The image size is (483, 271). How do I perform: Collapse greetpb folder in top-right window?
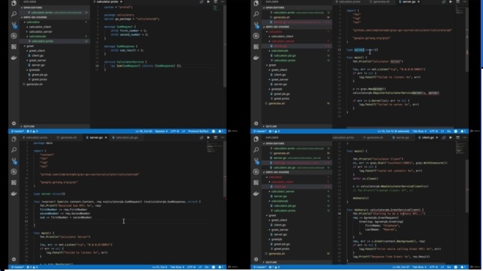[277, 89]
